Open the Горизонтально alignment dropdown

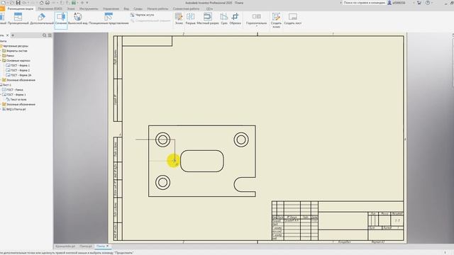[256, 20]
